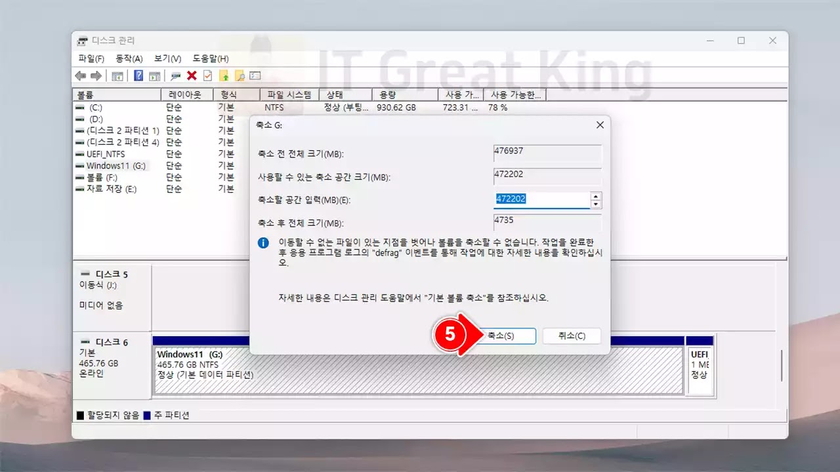Click the drive refresh icon left of red X
The height and width of the screenshot is (472, 840).
(176, 75)
